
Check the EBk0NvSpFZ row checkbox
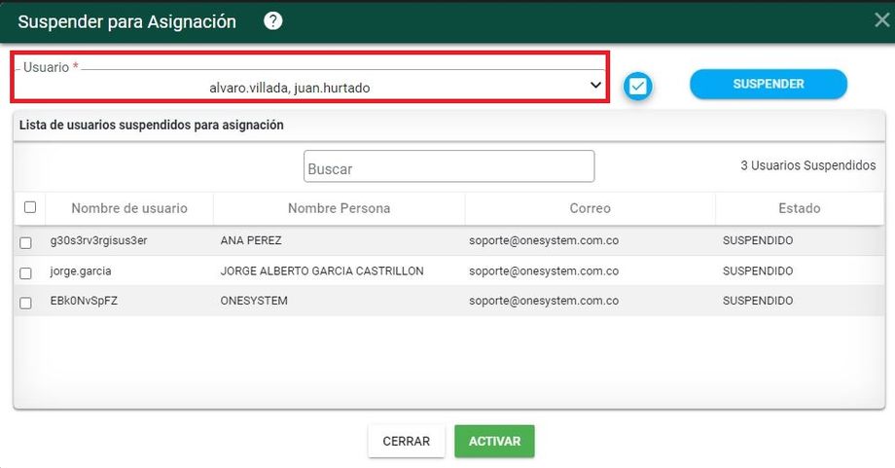[x=26, y=304]
